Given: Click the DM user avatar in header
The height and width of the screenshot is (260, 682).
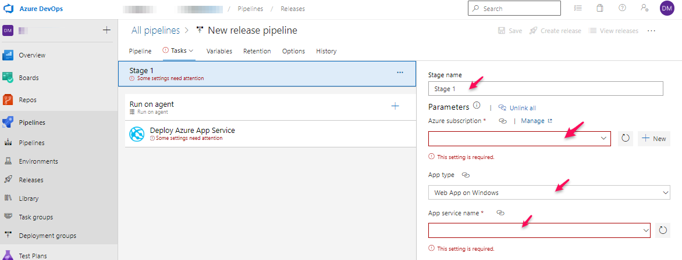Looking at the screenshot, I should coord(666,8).
